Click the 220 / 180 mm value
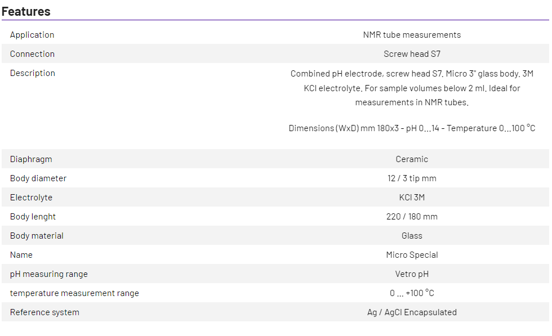Image resolution: width=552 pixels, height=336 pixels. point(412,217)
